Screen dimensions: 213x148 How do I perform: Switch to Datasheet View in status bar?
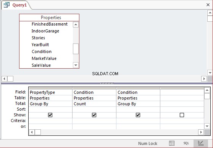172,143
